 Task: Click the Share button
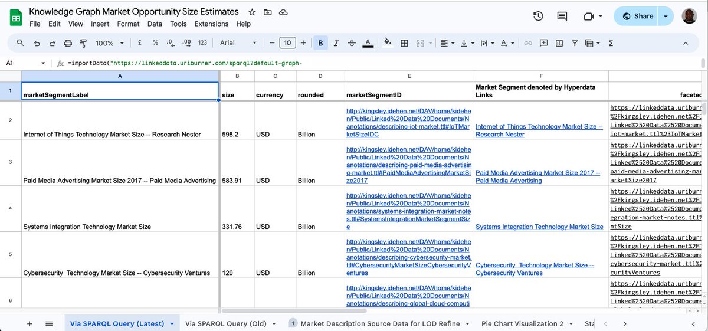[x=637, y=17]
